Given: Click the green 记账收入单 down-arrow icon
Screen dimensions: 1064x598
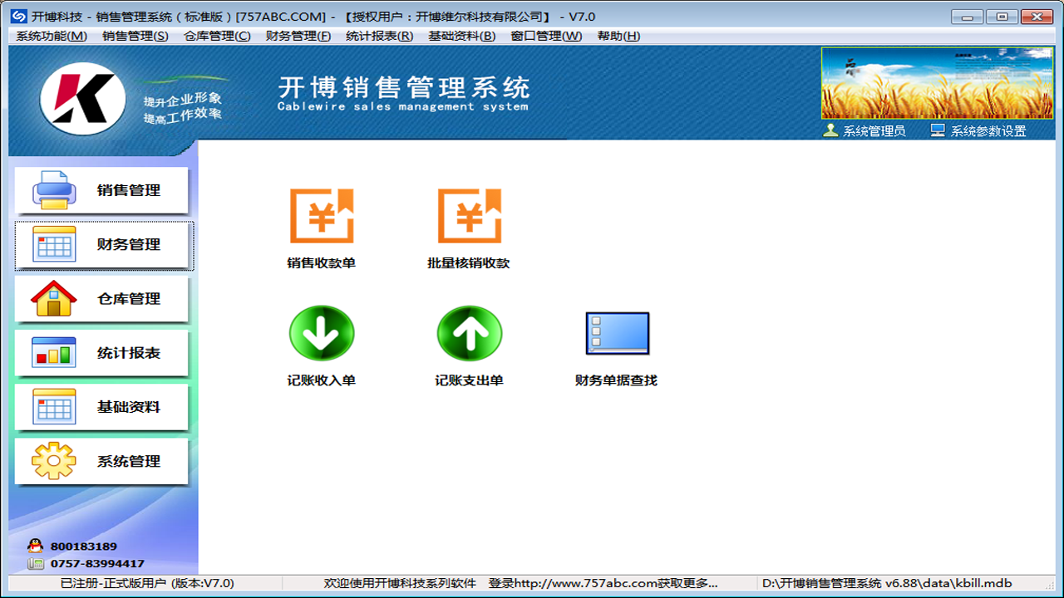Looking at the screenshot, I should coord(321,334).
